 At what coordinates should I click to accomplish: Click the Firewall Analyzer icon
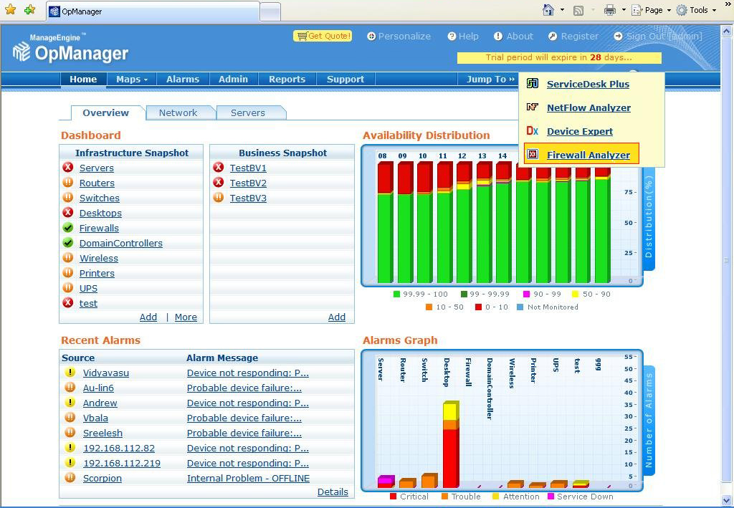coord(533,155)
